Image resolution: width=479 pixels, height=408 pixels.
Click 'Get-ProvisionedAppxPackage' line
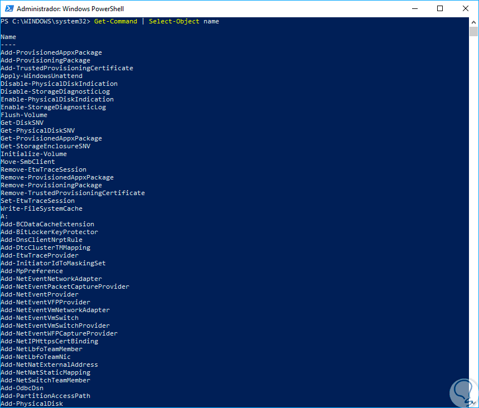coord(51,138)
